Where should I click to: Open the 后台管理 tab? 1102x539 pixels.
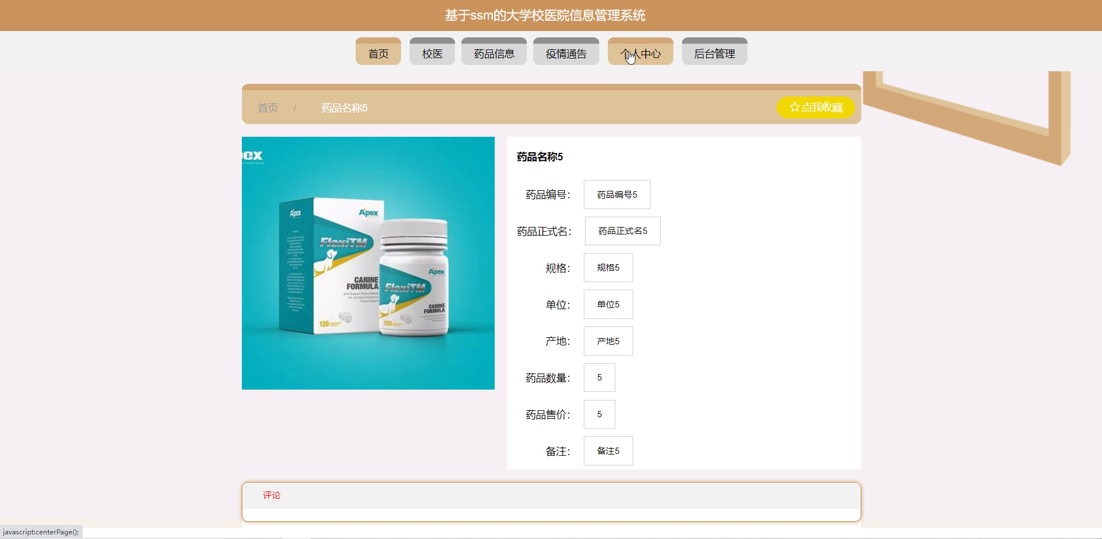point(715,52)
